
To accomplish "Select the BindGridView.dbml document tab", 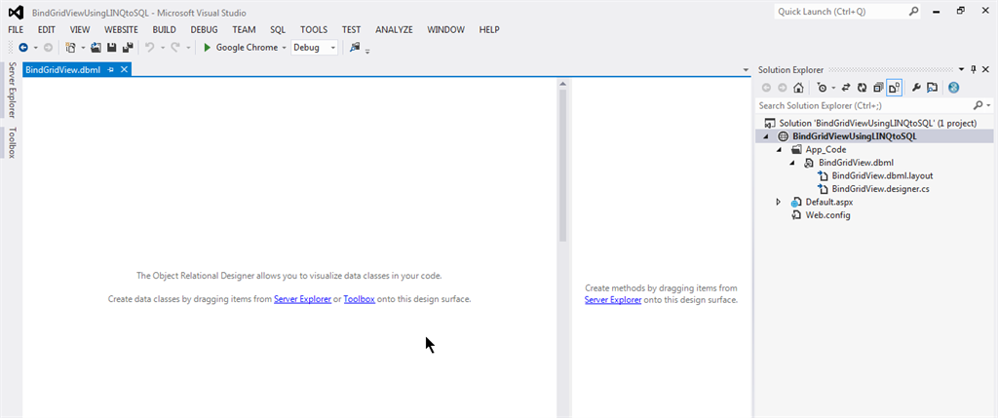I will [x=63, y=69].
